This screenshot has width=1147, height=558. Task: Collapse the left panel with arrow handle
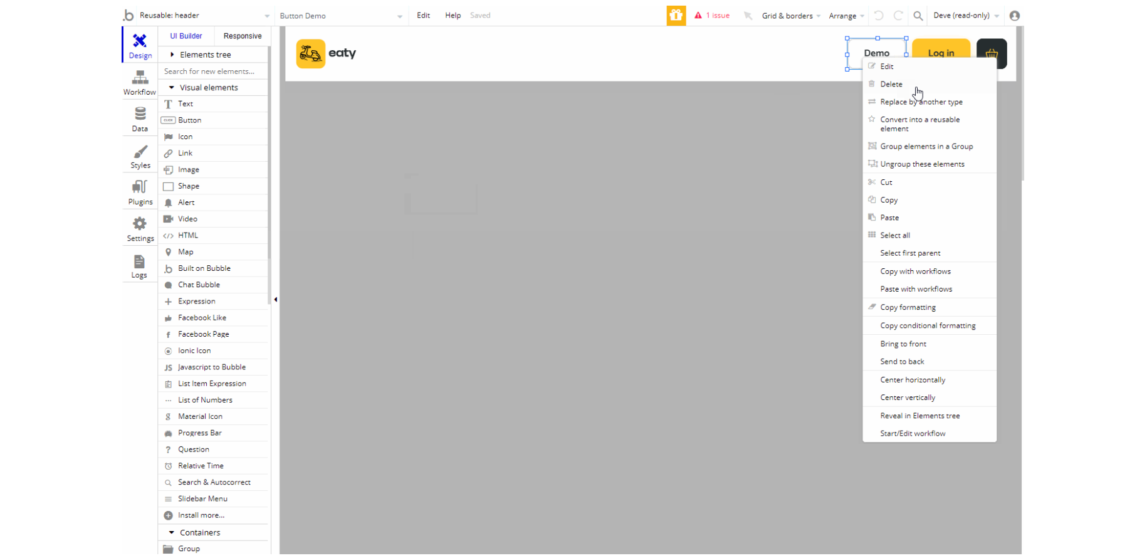click(275, 300)
